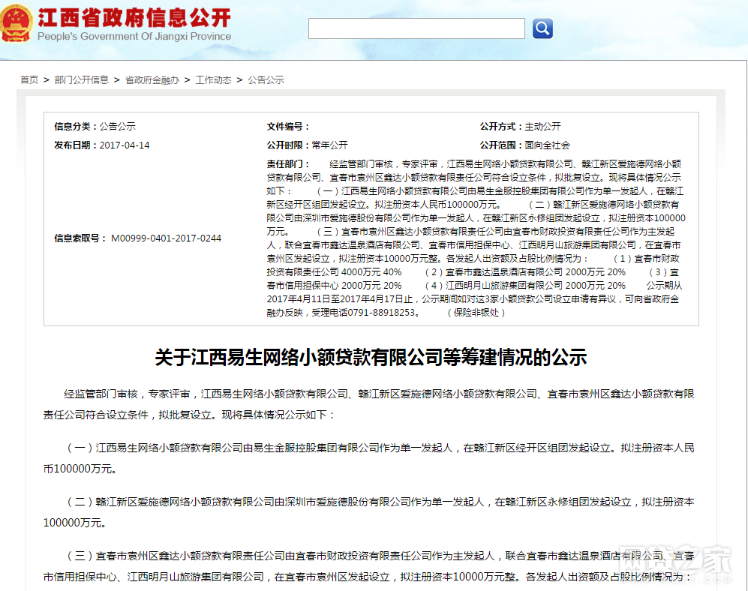Viewport: 748px width, 591px height.
Task: Click the 公开时限 value 常年公开
Action: click(330, 145)
